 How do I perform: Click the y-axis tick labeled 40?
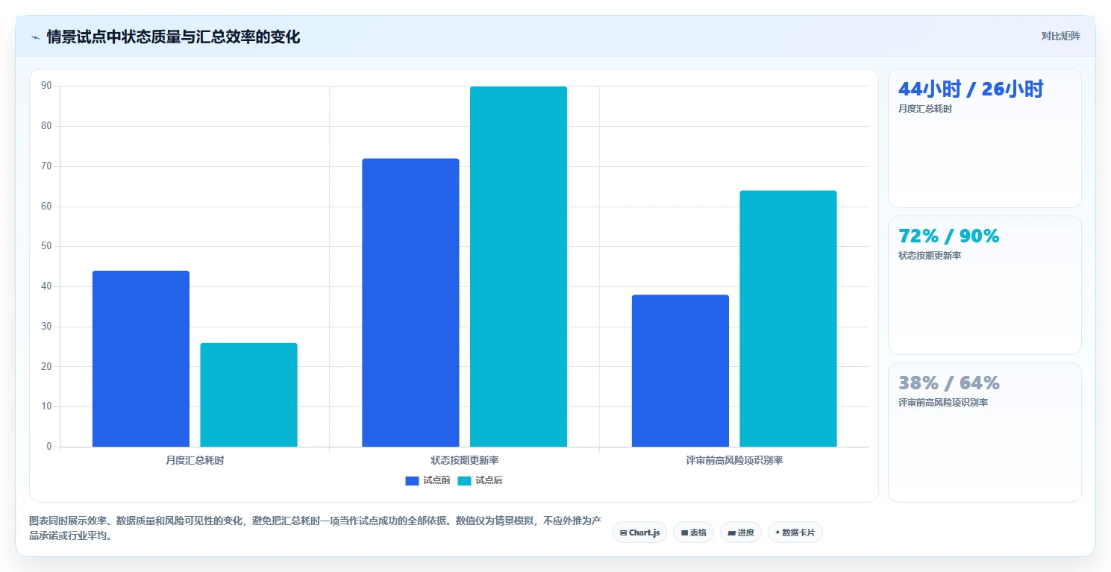point(47,286)
